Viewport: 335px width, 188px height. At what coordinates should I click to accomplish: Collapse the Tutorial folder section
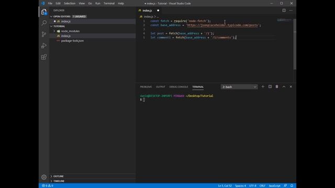click(x=51, y=26)
